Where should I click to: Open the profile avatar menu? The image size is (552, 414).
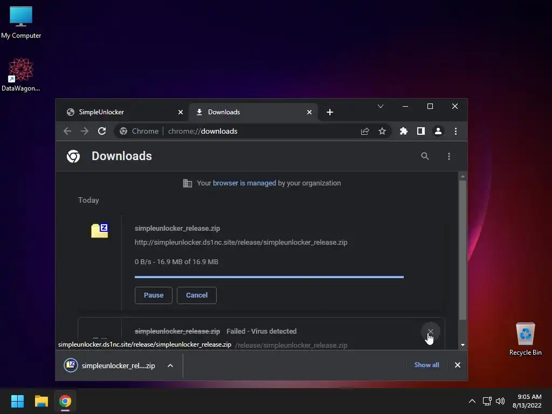(x=438, y=131)
